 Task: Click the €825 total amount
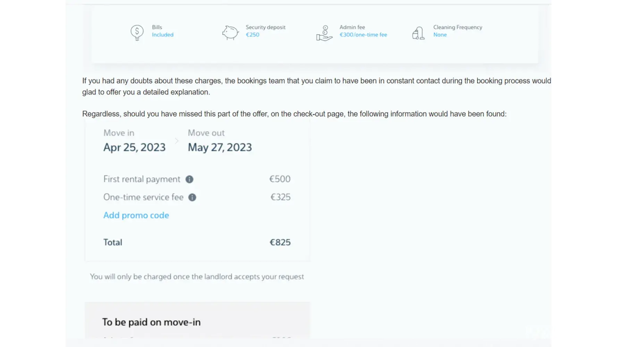click(x=280, y=242)
